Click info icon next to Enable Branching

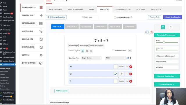(x=131, y=17)
